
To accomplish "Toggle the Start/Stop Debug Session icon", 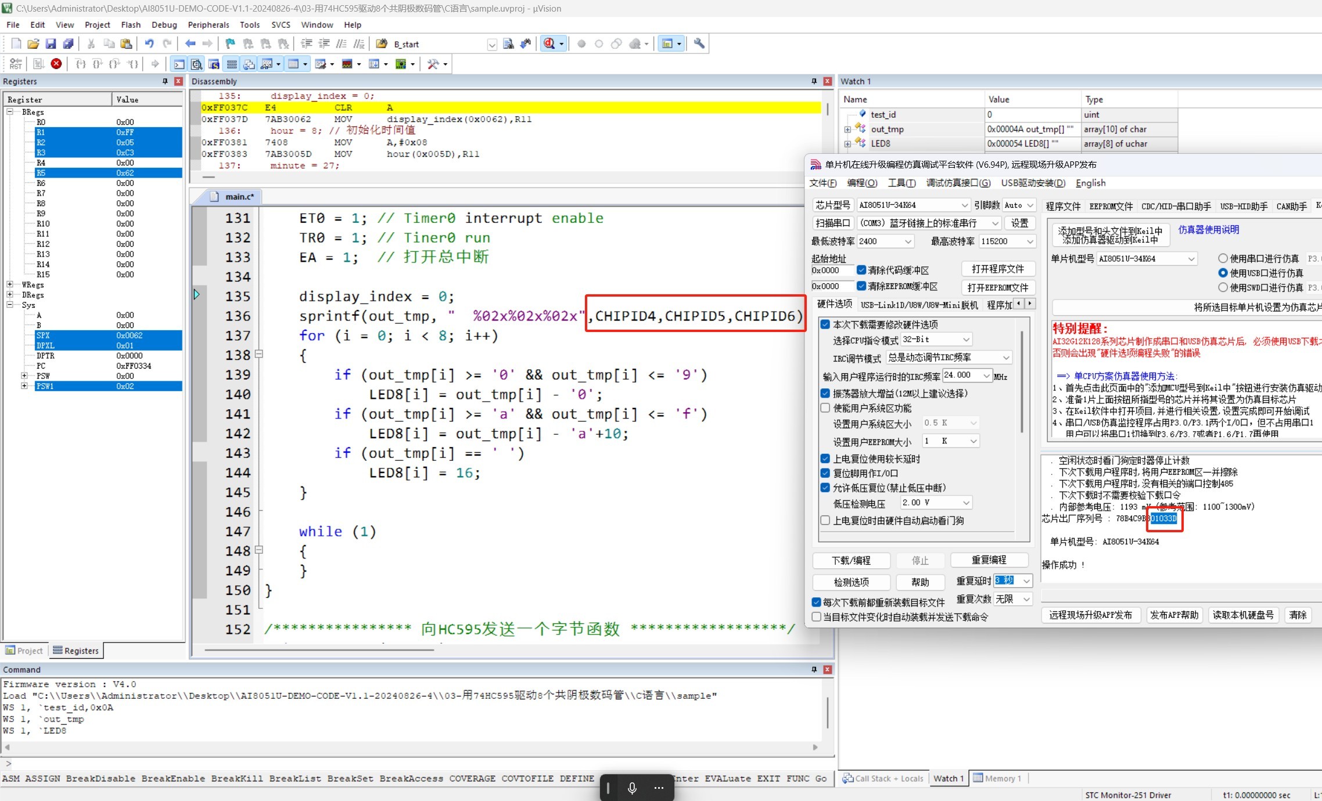I will [549, 44].
